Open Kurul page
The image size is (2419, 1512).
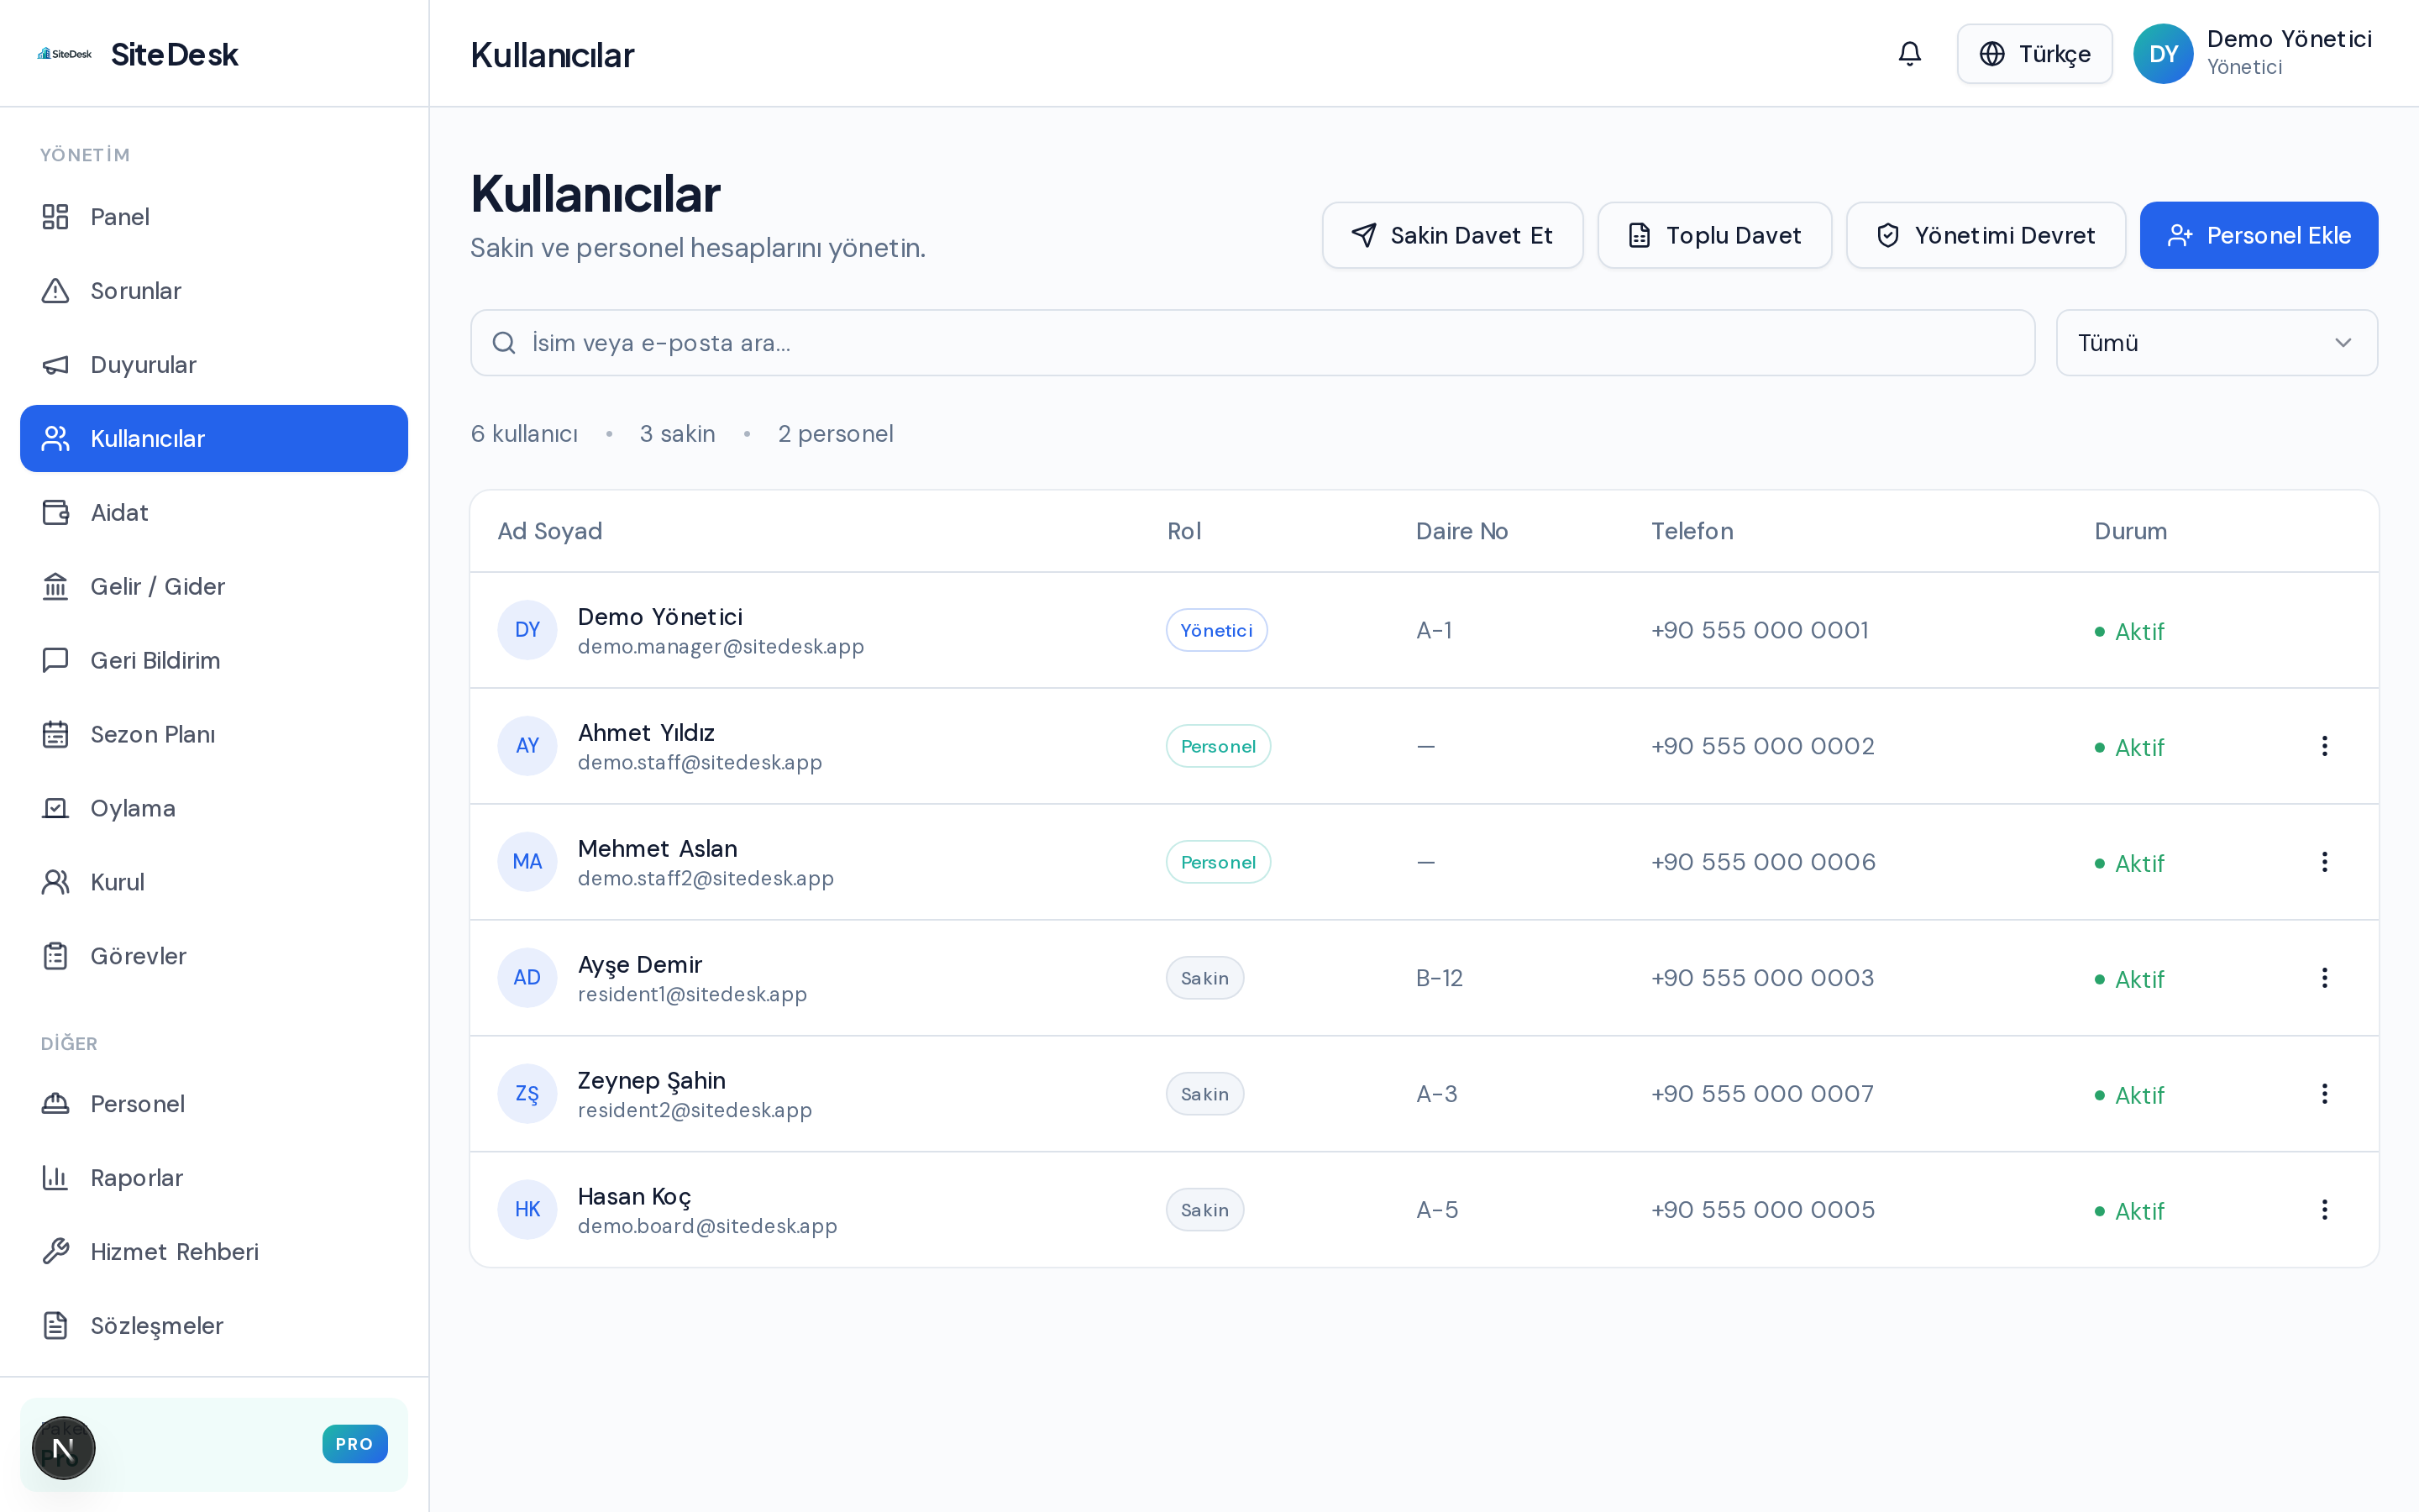[214, 883]
